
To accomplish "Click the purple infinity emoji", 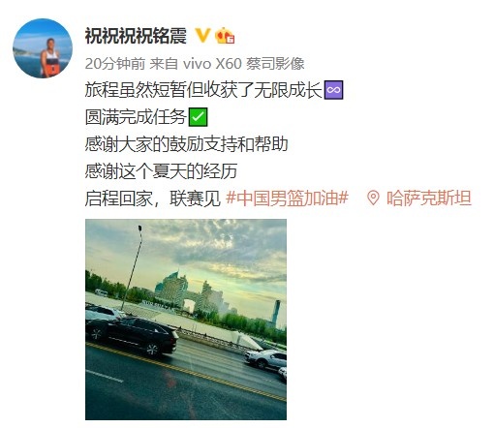I will point(333,90).
